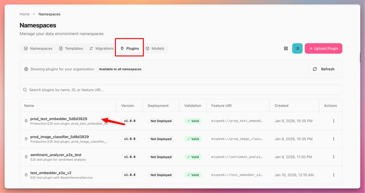Refresh the plugins list
365x193 pixels.
(324, 69)
